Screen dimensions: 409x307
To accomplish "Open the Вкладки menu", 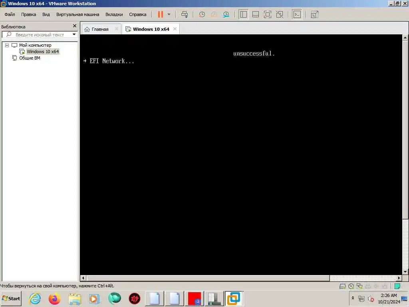I will 114,14.
